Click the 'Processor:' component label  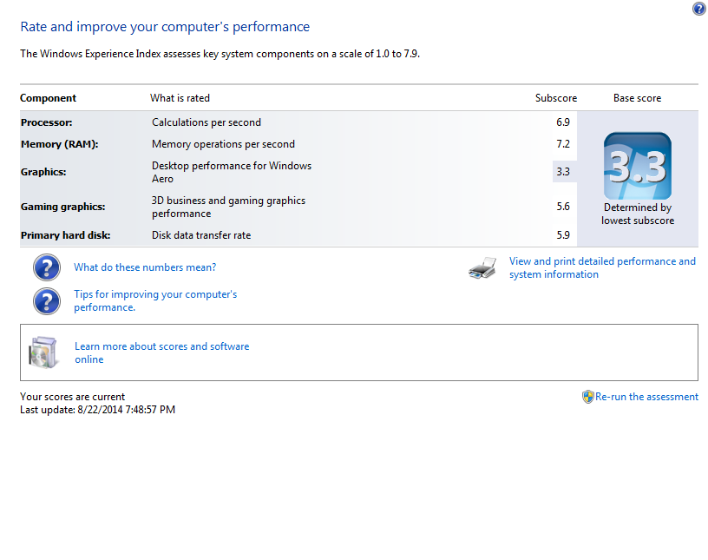tap(47, 122)
